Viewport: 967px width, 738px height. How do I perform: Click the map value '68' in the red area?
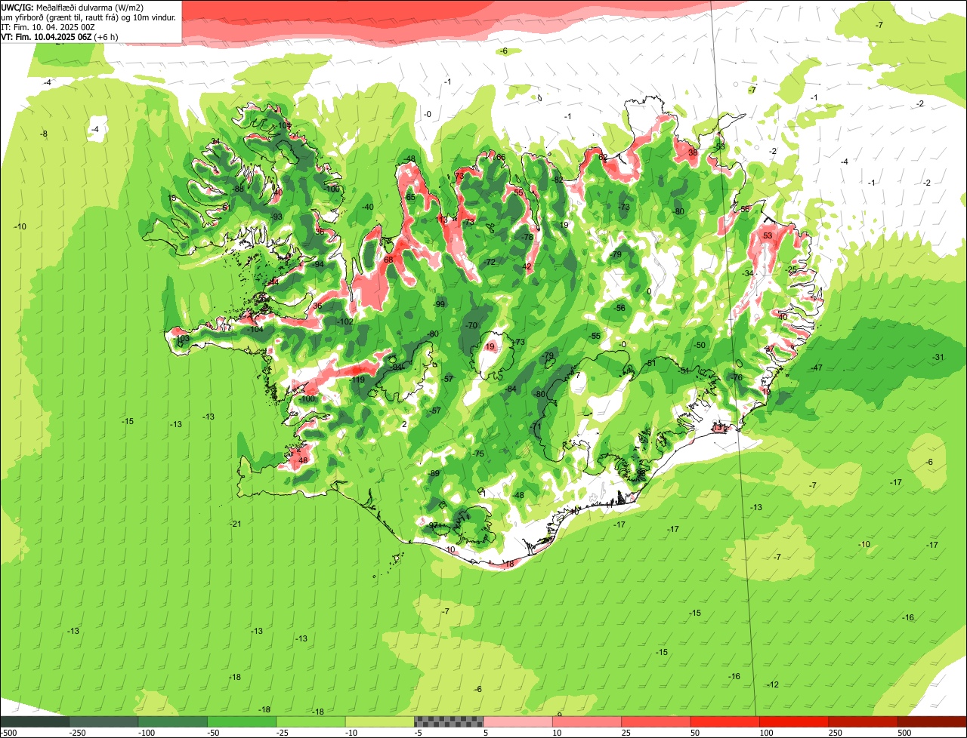pyautogui.click(x=388, y=260)
